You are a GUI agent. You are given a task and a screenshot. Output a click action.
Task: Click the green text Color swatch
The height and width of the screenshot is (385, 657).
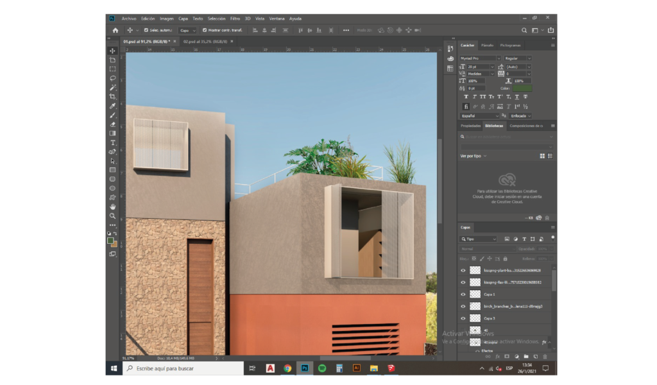coord(522,88)
